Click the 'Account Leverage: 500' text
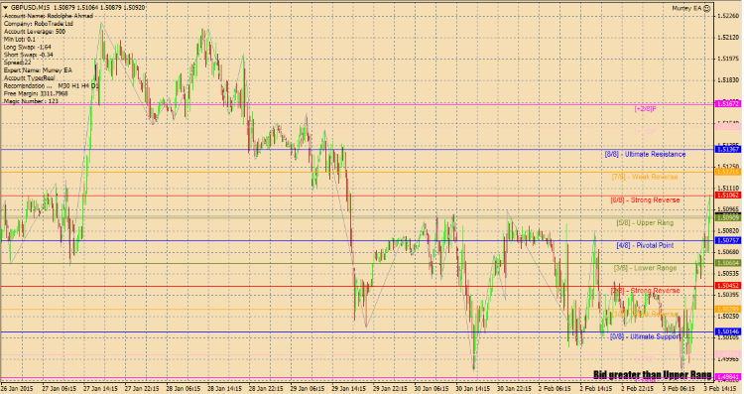Image resolution: width=744 pixels, height=394 pixels. pyautogui.click(x=35, y=32)
